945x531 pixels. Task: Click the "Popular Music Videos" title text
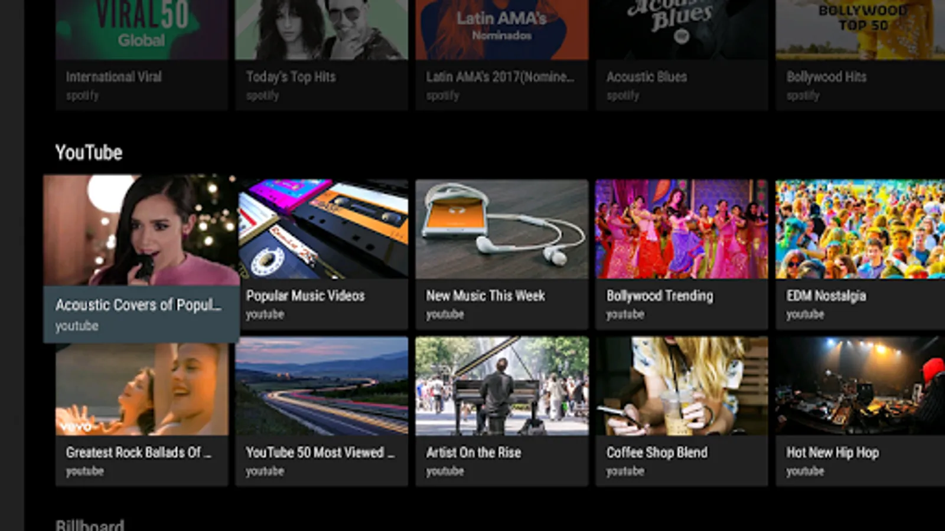pyautogui.click(x=306, y=296)
